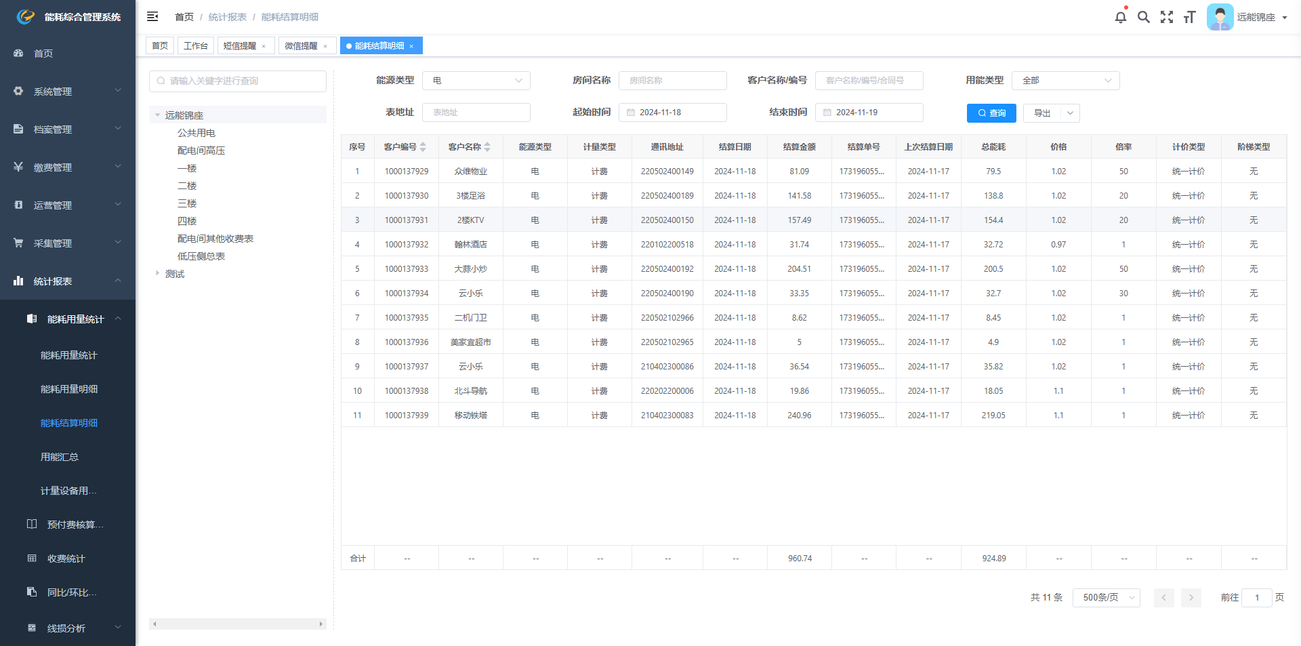Viewport: 1301px width, 646px height.
Task: Sort by 客户编号 column sort arrows
Action: (423, 147)
